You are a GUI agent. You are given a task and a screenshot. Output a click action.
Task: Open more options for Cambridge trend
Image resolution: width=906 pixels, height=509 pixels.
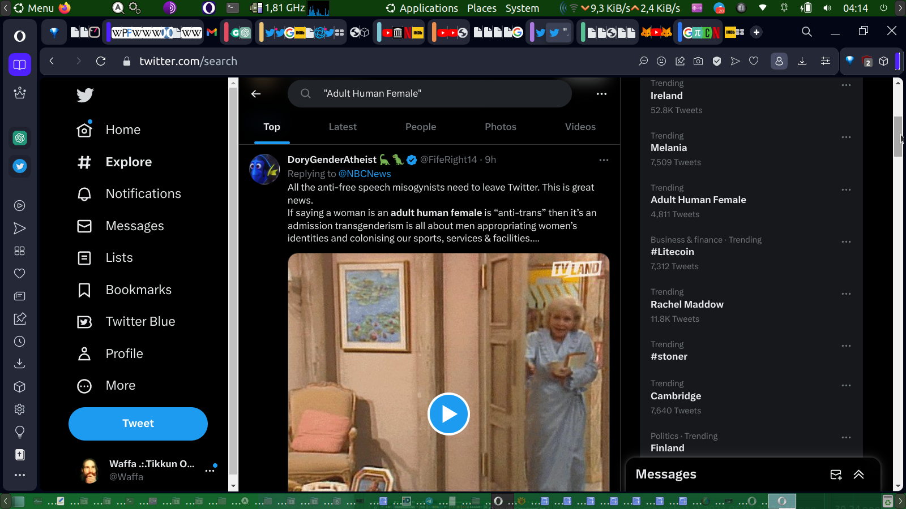[x=846, y=386]
